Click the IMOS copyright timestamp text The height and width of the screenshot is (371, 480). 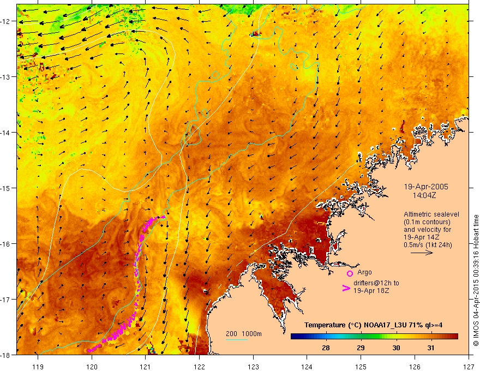476,281
